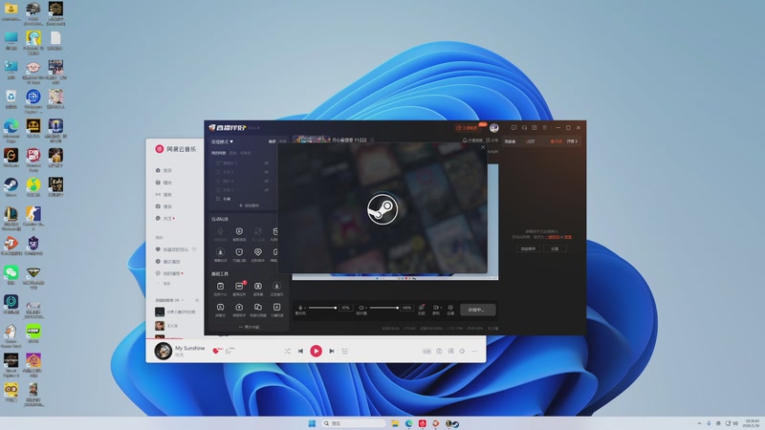Click the share icon above the preview

pyautogui.click(x=488, y=140)
